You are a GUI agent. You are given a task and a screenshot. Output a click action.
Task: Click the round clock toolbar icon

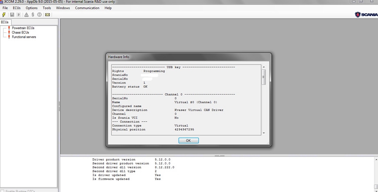[x=40, y=15]
